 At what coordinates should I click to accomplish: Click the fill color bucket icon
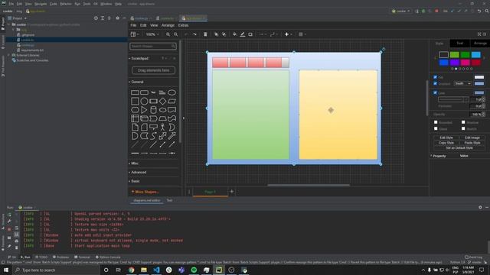point(234,34)
